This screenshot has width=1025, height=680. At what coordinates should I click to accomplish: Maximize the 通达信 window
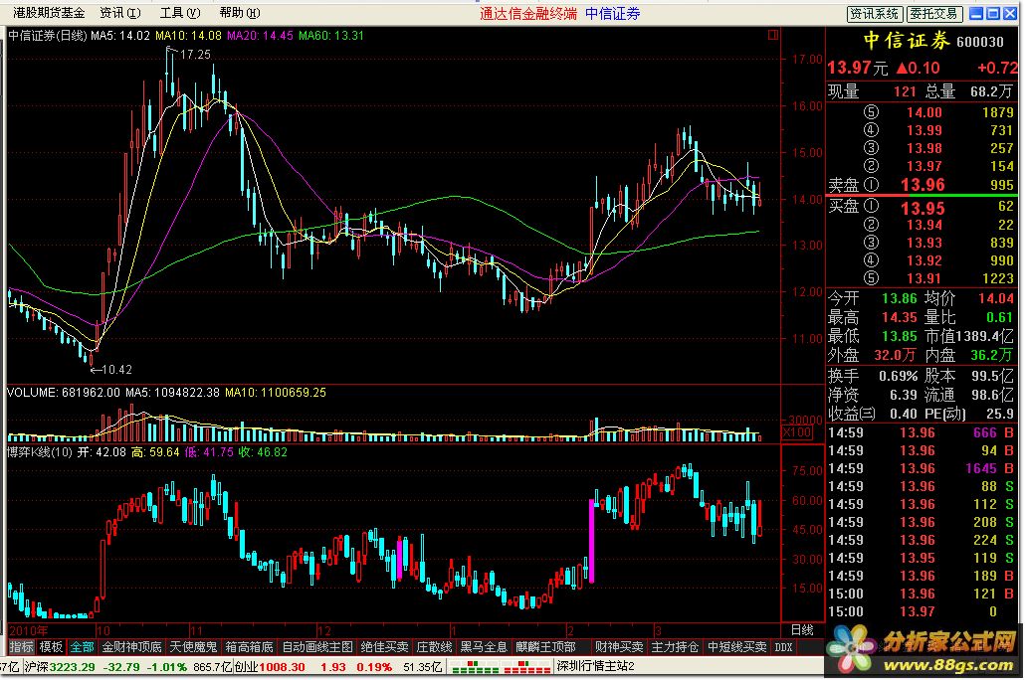click(993, 13)
